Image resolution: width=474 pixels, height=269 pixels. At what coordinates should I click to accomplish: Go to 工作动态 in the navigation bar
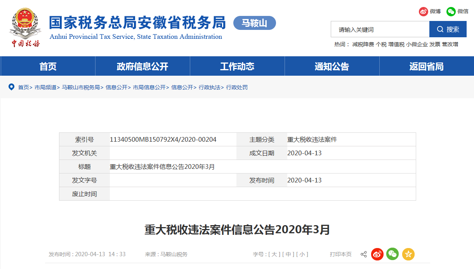237,66
